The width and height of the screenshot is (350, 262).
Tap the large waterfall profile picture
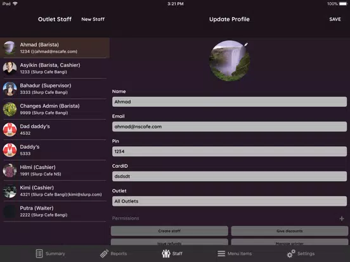230,61
